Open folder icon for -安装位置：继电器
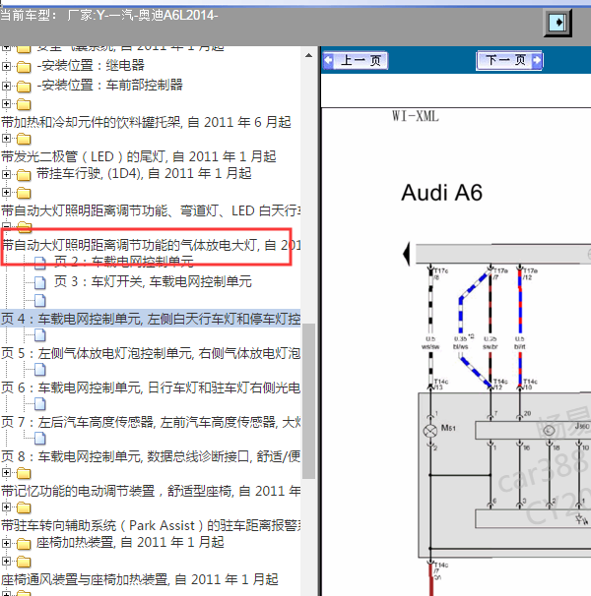The image size is (591, 596). tap(24, 67)
